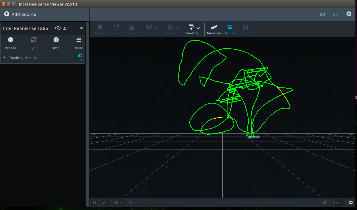Viewport: 357px width, 210px height.
Task: Open settings gear in top right
Action: tap(349, 14)
